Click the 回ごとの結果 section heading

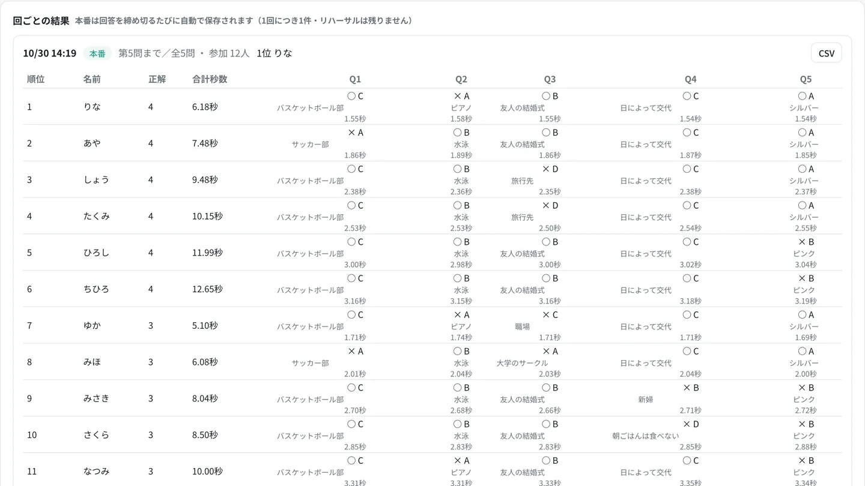(x=41, y=20)
